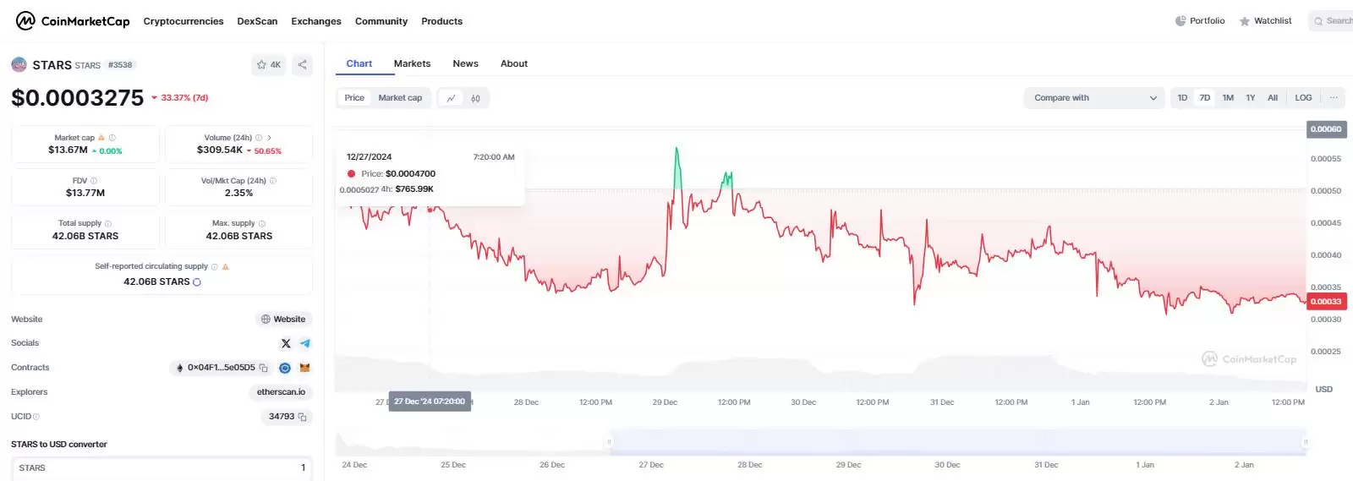Copy the contract address 0x04F1...5e05D5
This screenshot has height=481, width=1353.
tap(264, 368)
